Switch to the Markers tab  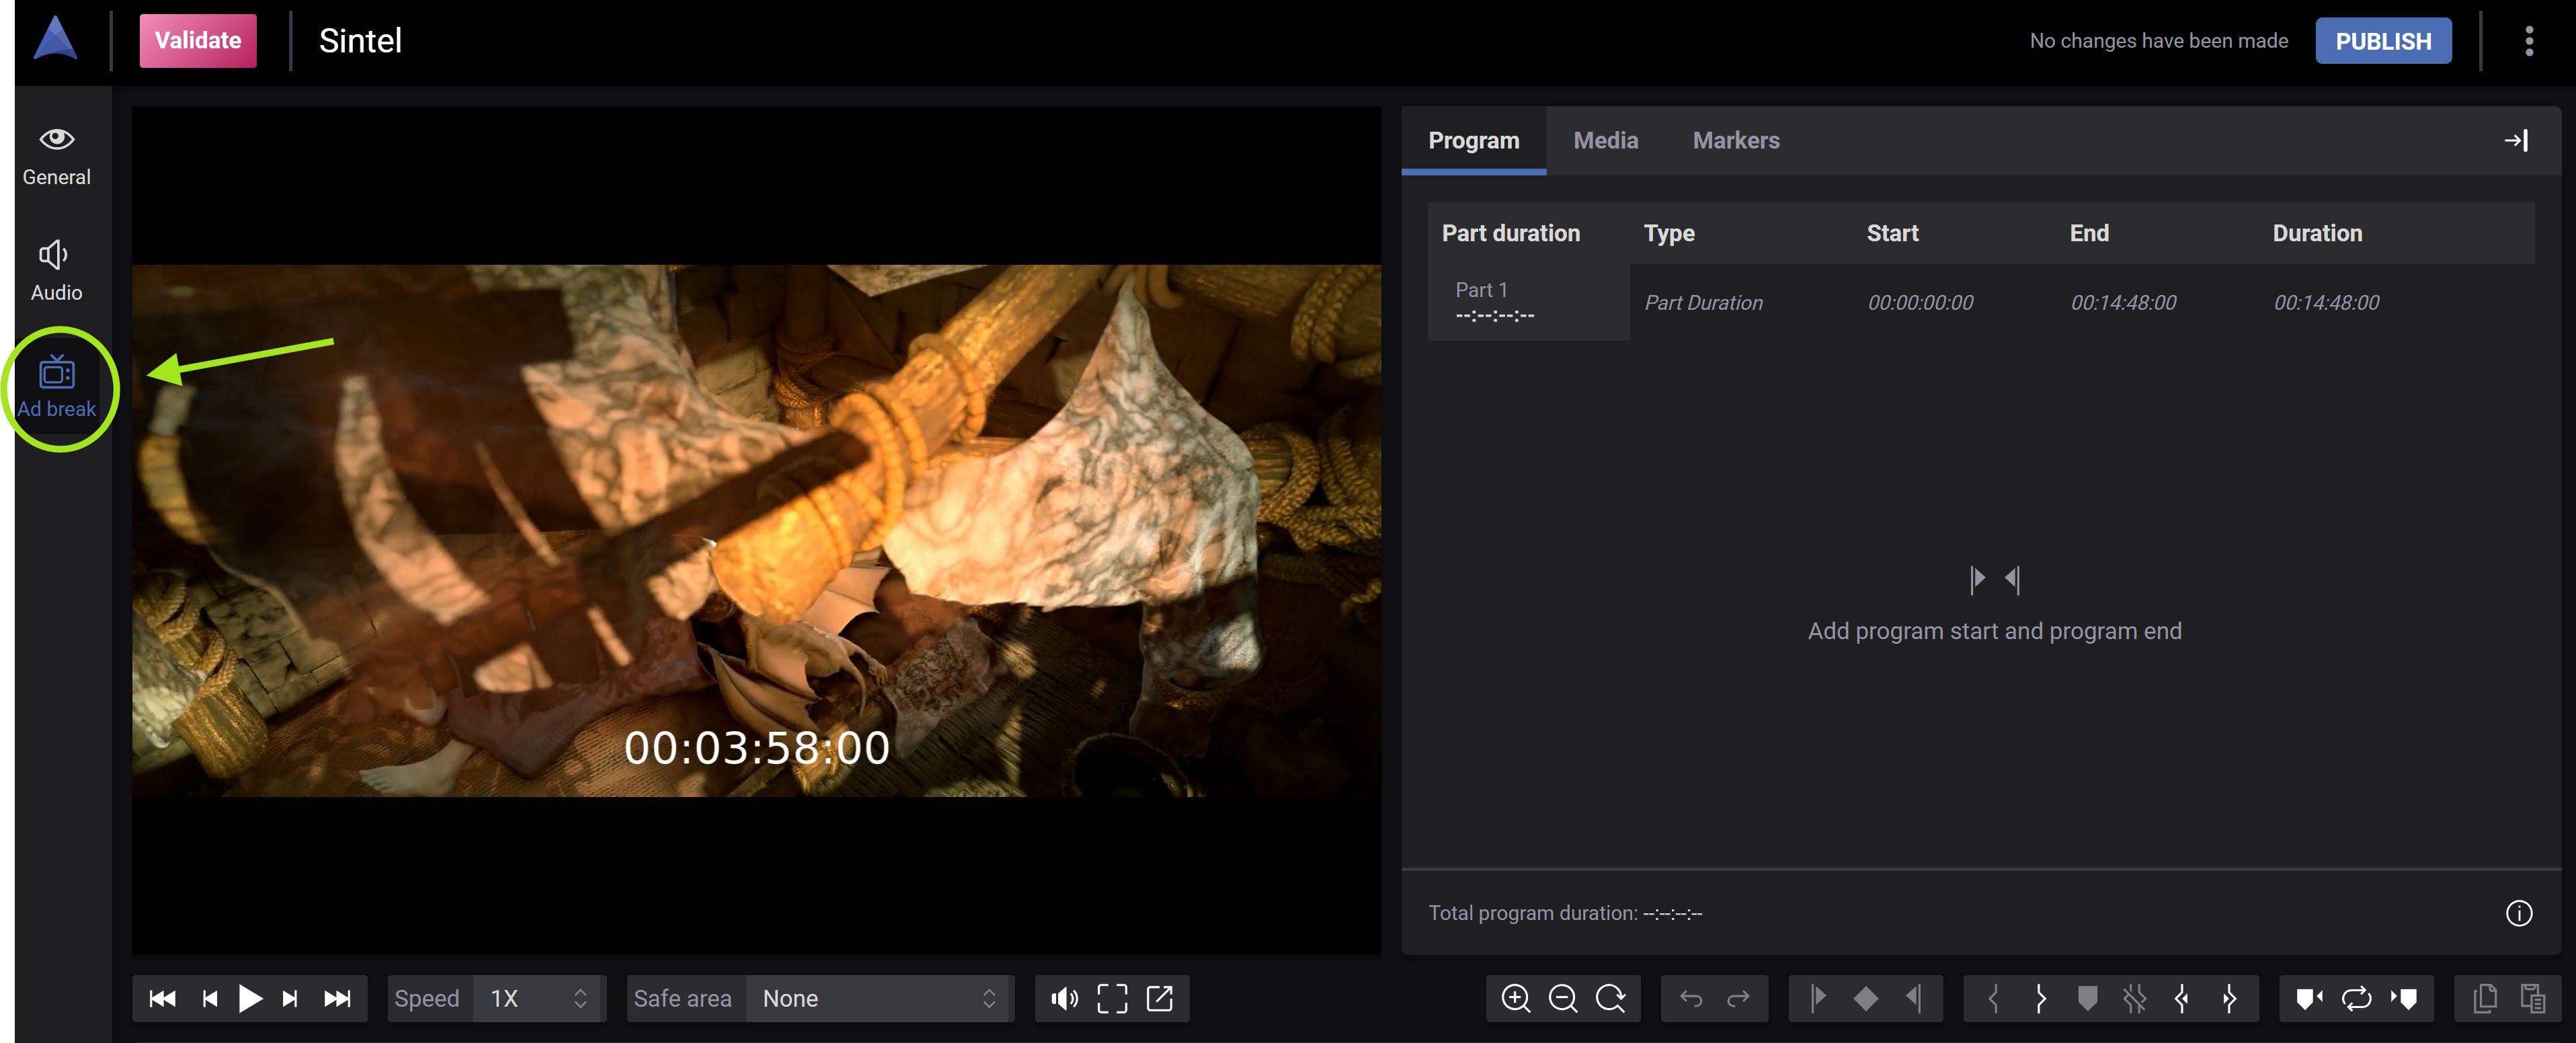point(1736,141)
